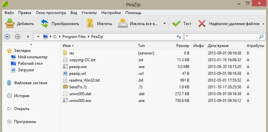Sort by the Размер column header
268x132 pixels.
pos(177,46)
